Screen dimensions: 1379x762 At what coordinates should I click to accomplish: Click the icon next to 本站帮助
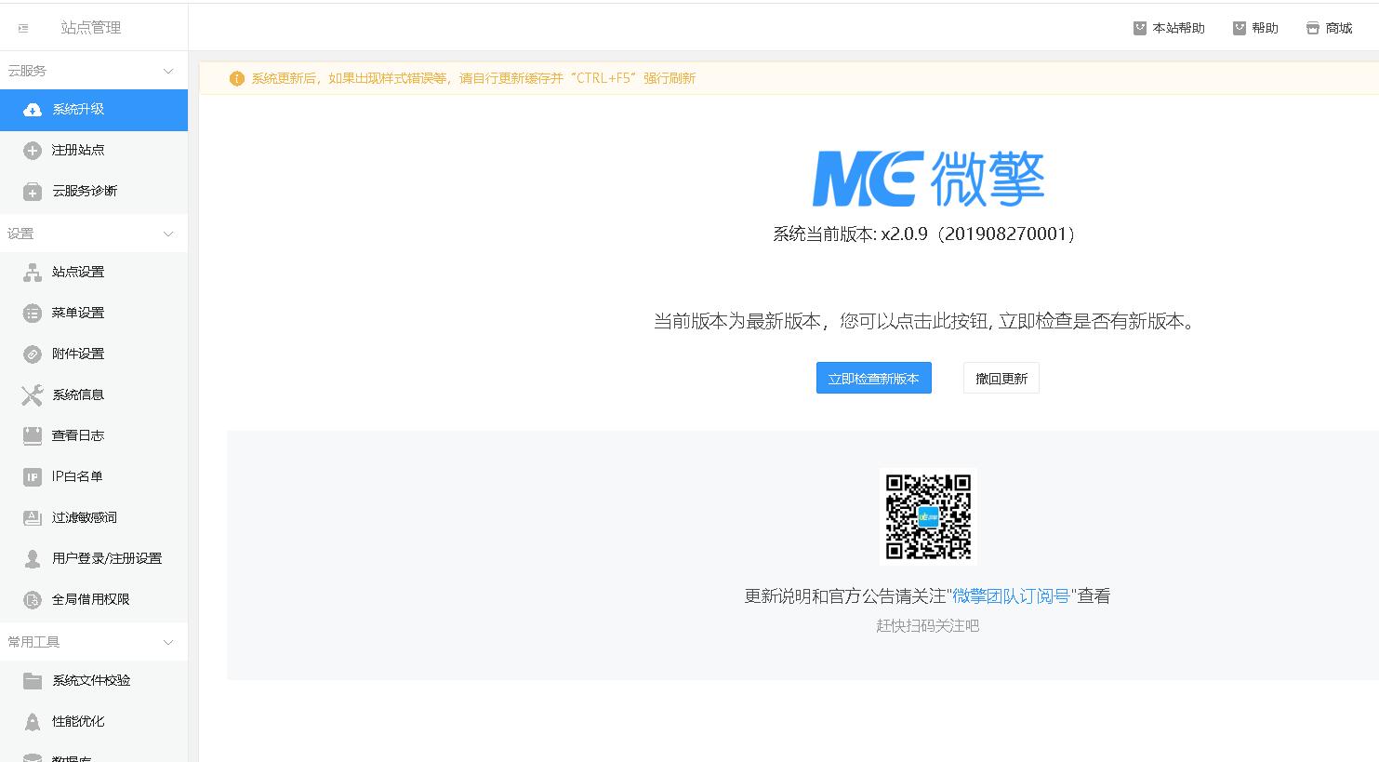pyautogui.click(x=1140, y=28)
